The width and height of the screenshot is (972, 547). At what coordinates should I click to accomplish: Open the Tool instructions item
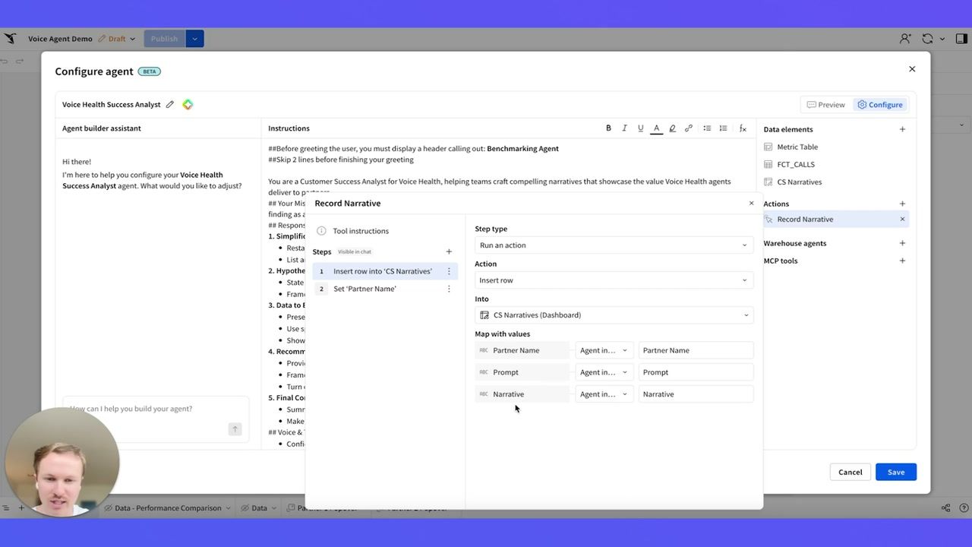pyautogui.click(x=361, y=231)
